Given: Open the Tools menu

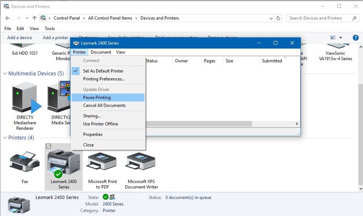Looking at the screenshot, I should (50, 28).
